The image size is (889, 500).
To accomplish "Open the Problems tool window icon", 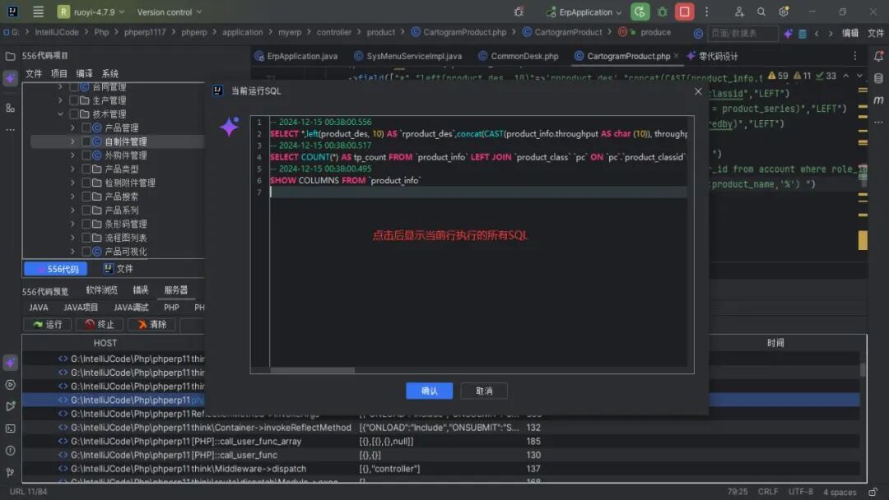I will [10, 451].
